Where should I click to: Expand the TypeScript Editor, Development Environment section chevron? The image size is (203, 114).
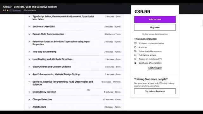(29, 17)
